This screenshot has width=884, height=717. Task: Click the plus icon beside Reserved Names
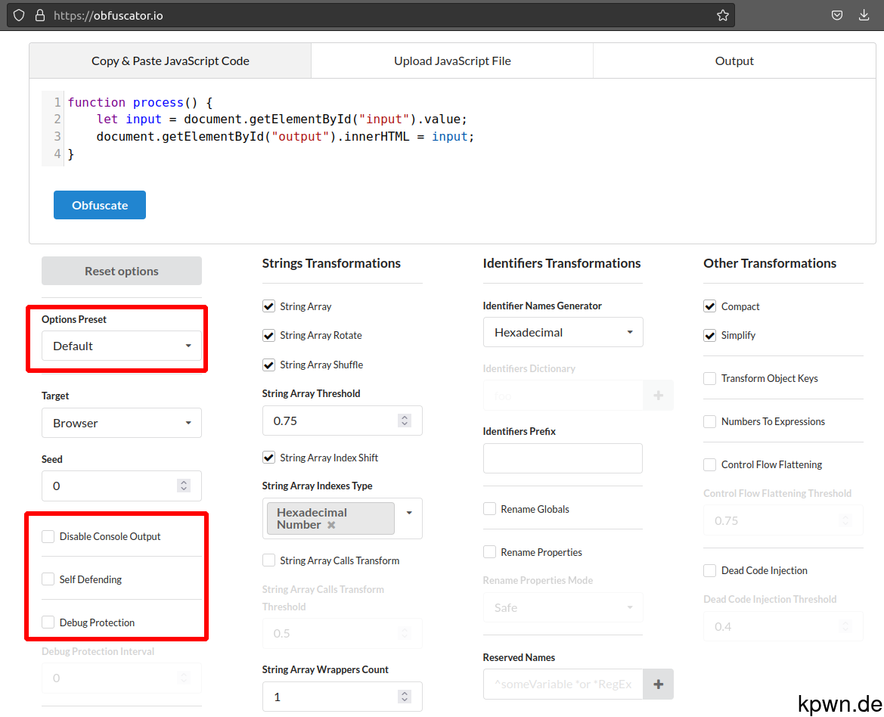click(x=658, y=684)
